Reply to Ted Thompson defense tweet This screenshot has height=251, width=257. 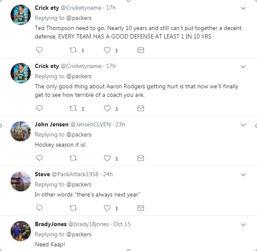[x=40, y=50]
